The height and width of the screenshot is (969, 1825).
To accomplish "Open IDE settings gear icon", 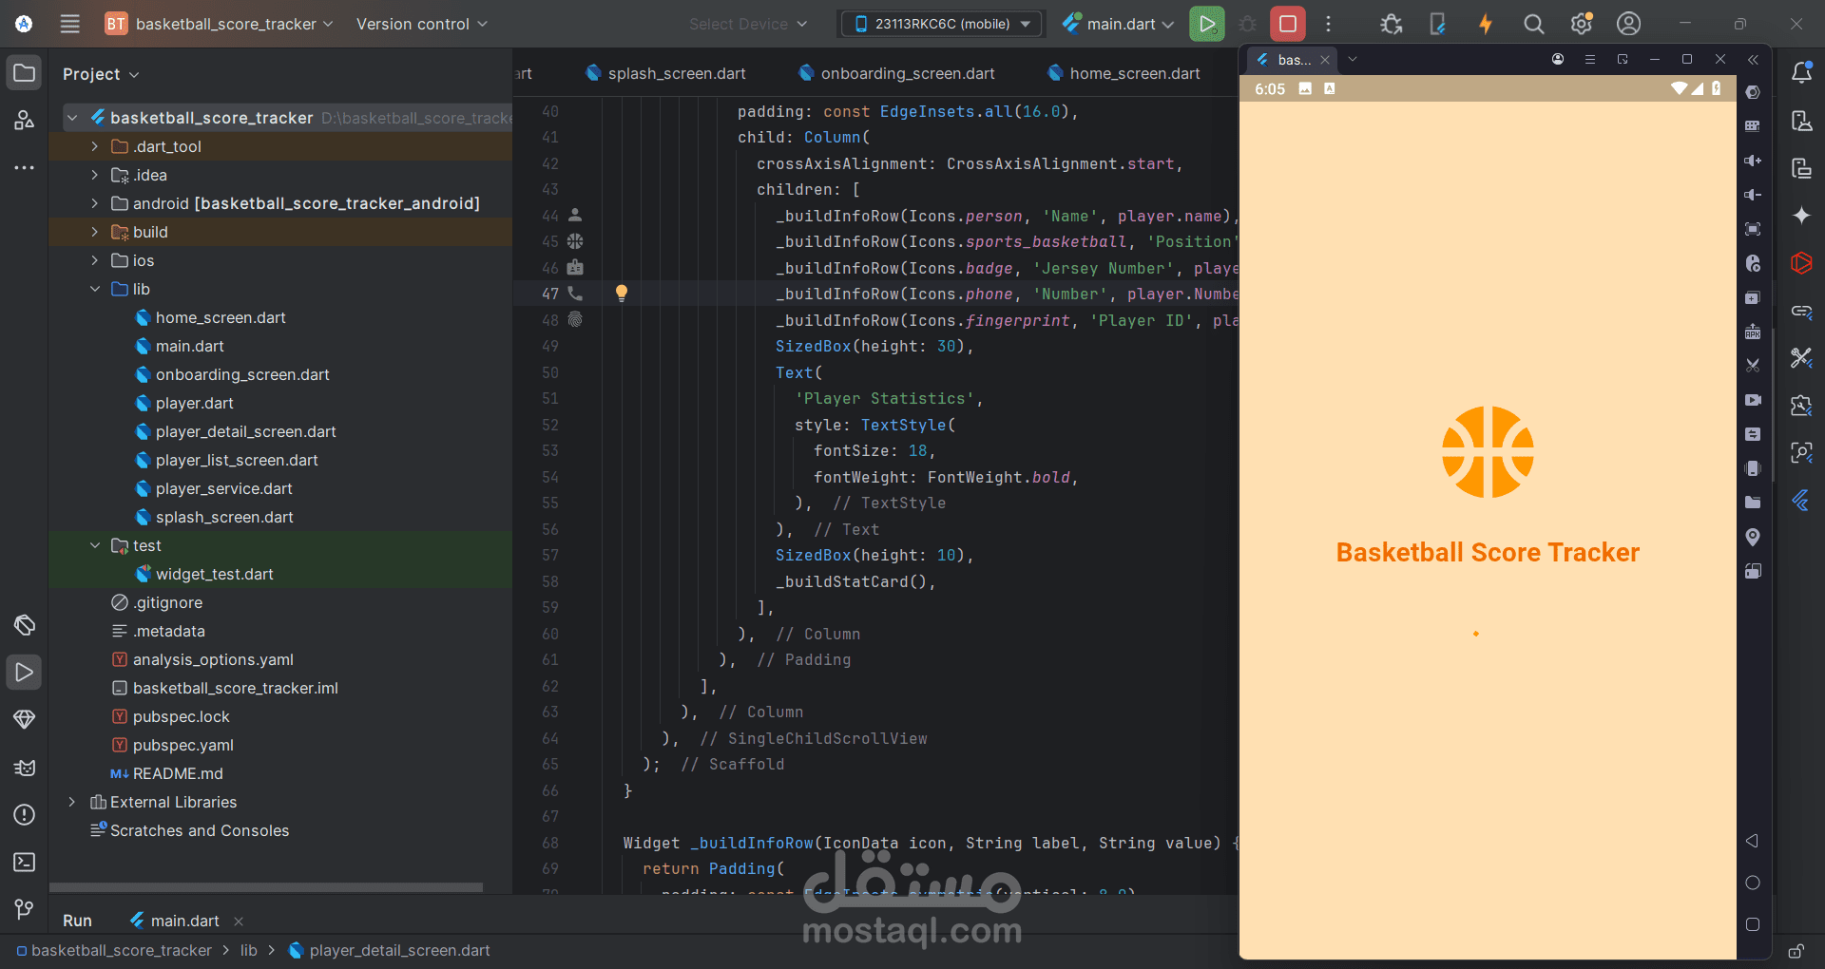I will tap(1582, 24).
